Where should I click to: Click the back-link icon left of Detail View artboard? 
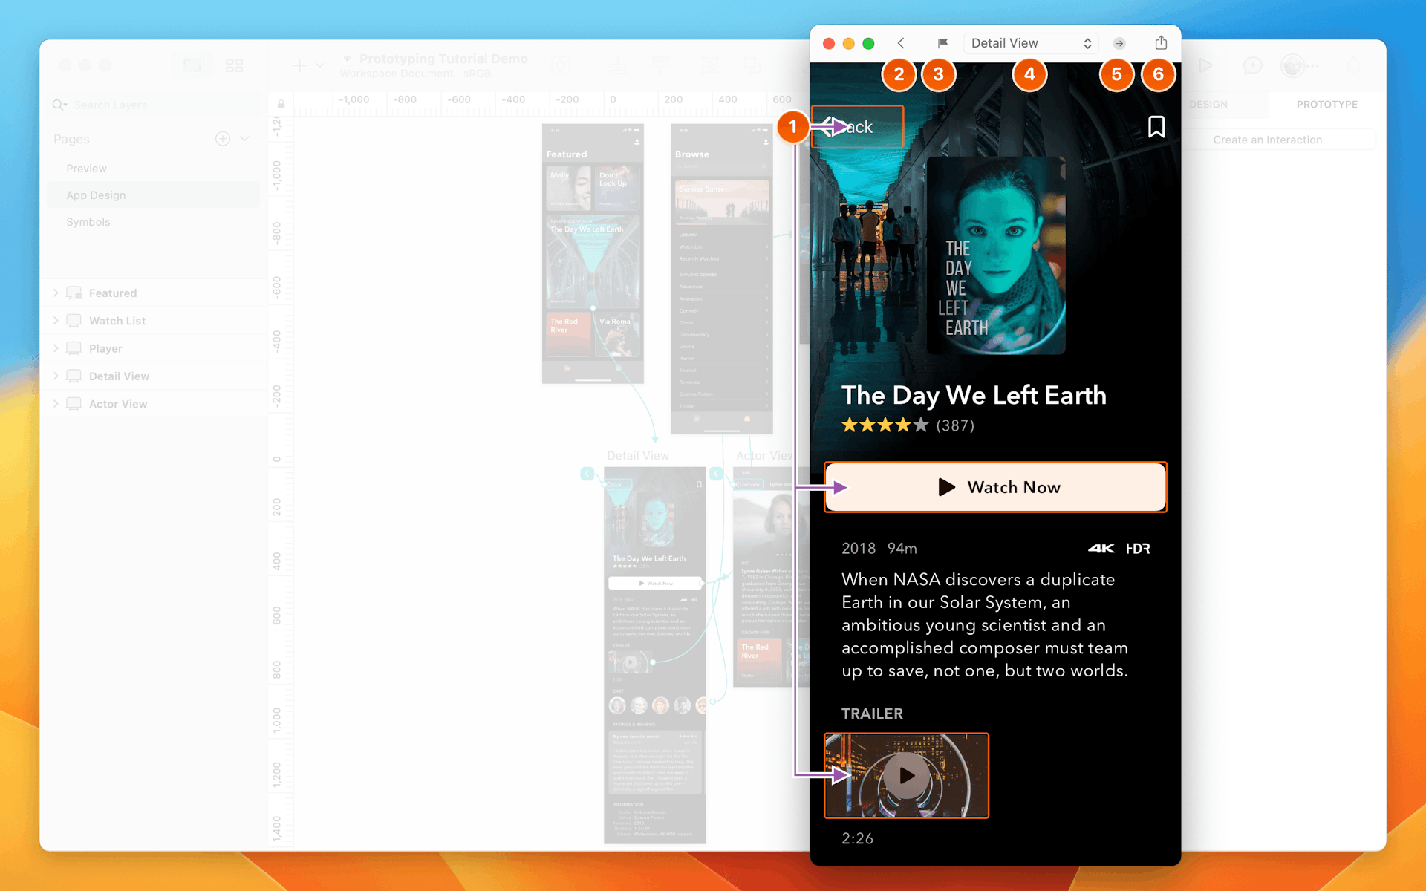click(x=587, y=474)
